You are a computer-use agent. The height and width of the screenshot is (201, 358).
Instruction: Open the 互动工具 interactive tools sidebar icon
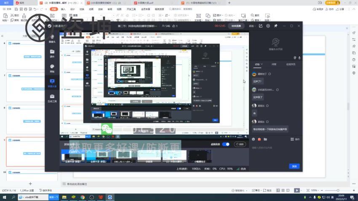(52, 98)
